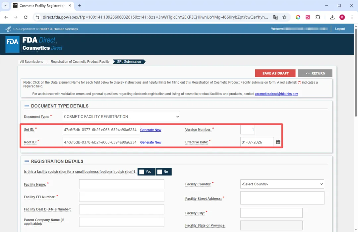The width and height of the screenshot is (358, 232).
Task: Click the Effective Date field
Action: tap(257, 142)
